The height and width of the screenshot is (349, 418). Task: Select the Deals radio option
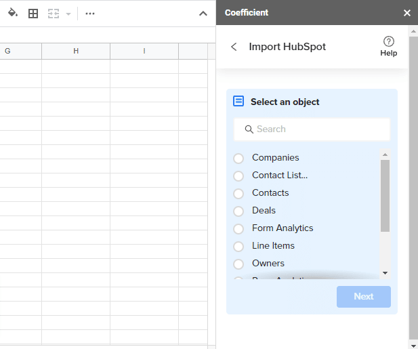point(238,211)
